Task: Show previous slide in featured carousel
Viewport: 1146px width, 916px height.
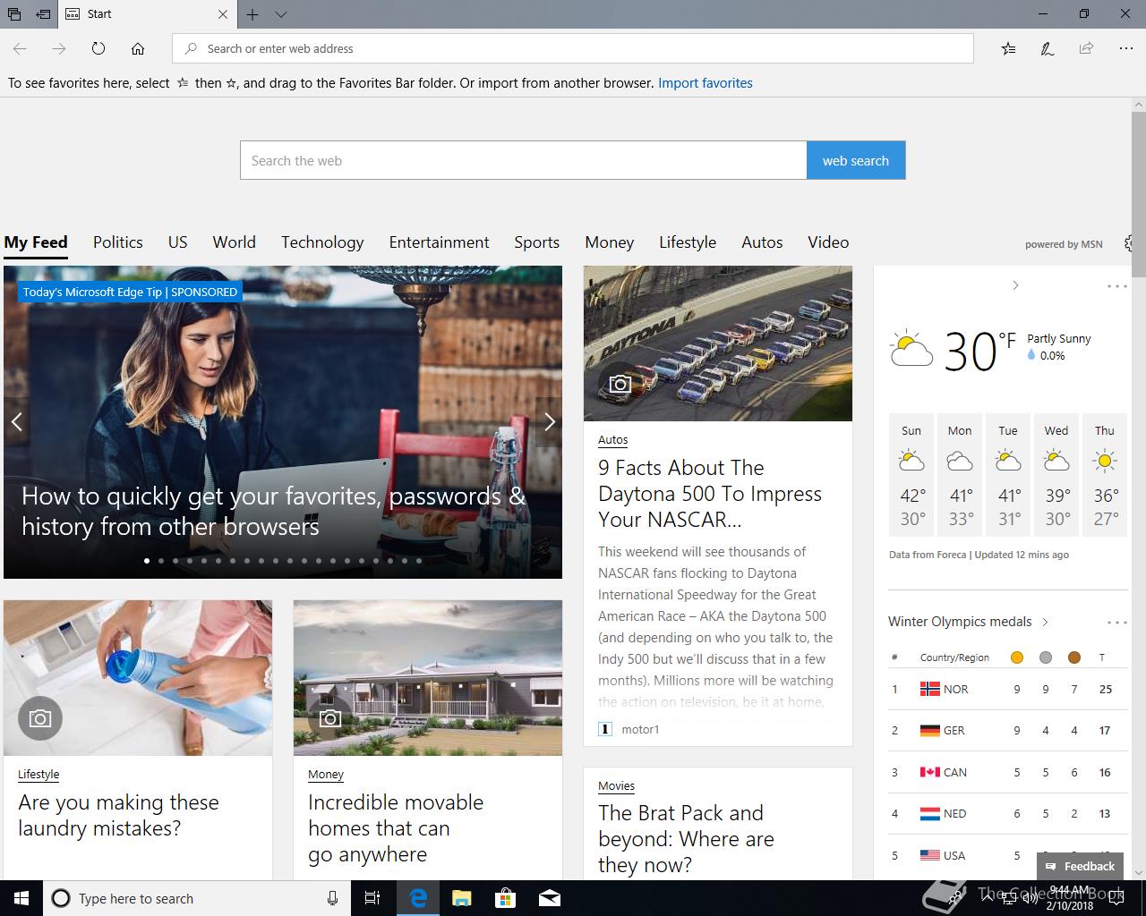Action: point(16,421)
